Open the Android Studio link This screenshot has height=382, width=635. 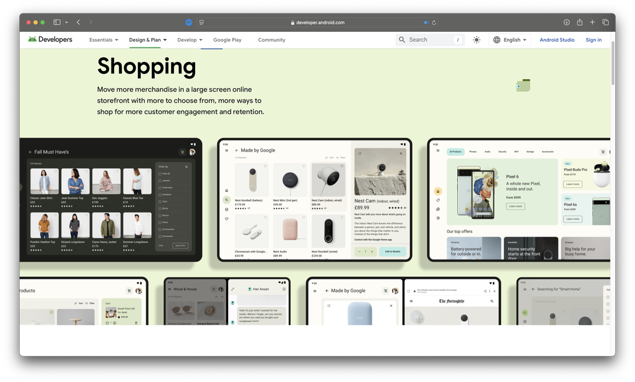[x=557, y=40]
